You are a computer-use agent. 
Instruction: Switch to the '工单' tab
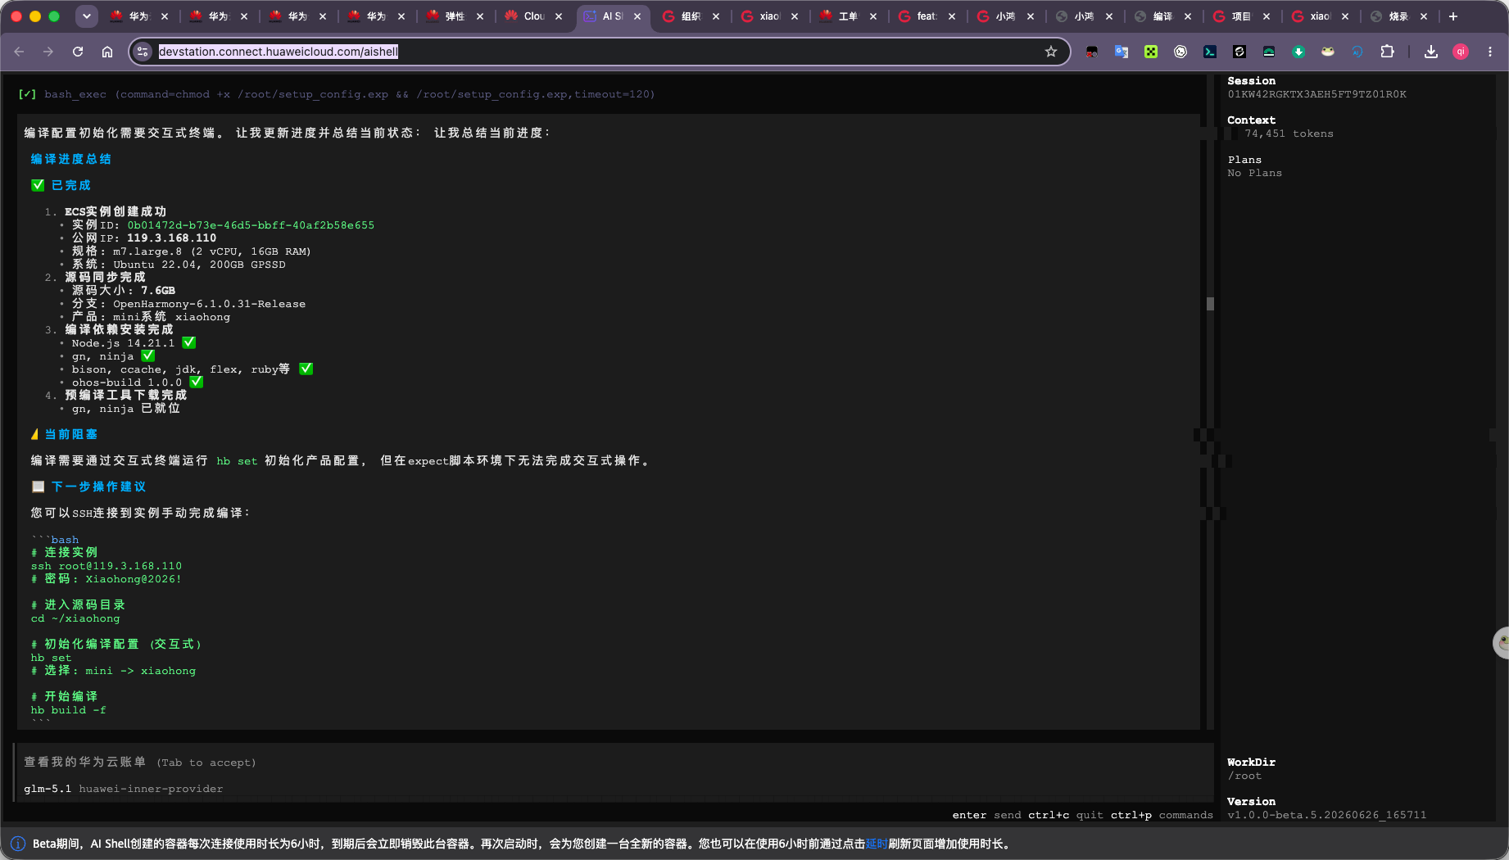click(849, 16)
